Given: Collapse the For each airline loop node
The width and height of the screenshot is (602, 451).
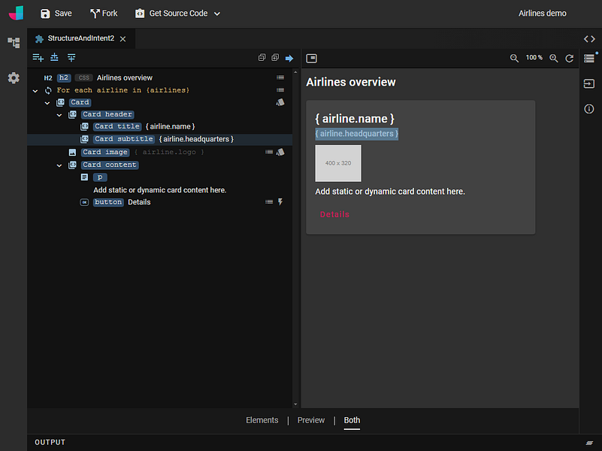Looking at the screenshot, I should (35, 90).
